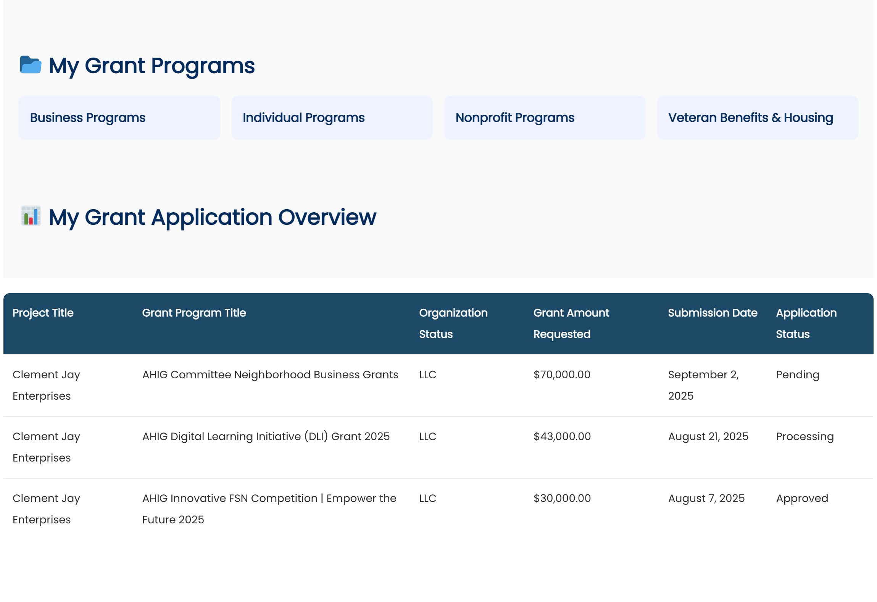Select AHIG Committee Neighborhood Business Grants row

click(x=270, y=375)
